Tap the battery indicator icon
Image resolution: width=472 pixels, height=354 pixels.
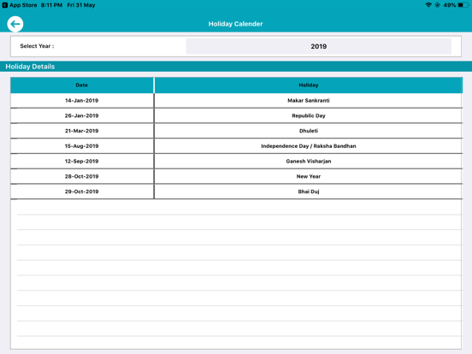(463, 5)
